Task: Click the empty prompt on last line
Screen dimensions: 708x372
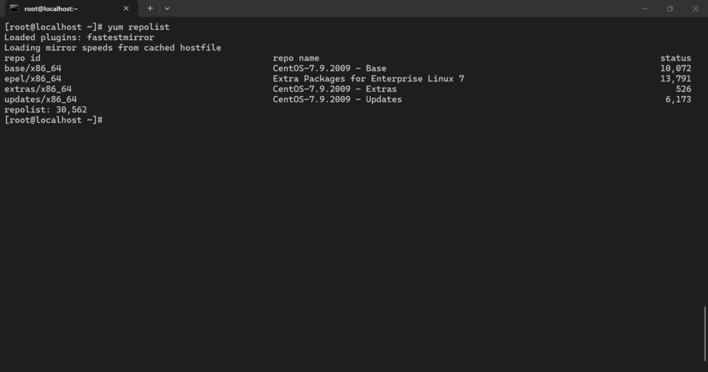Action: (53, 120)
